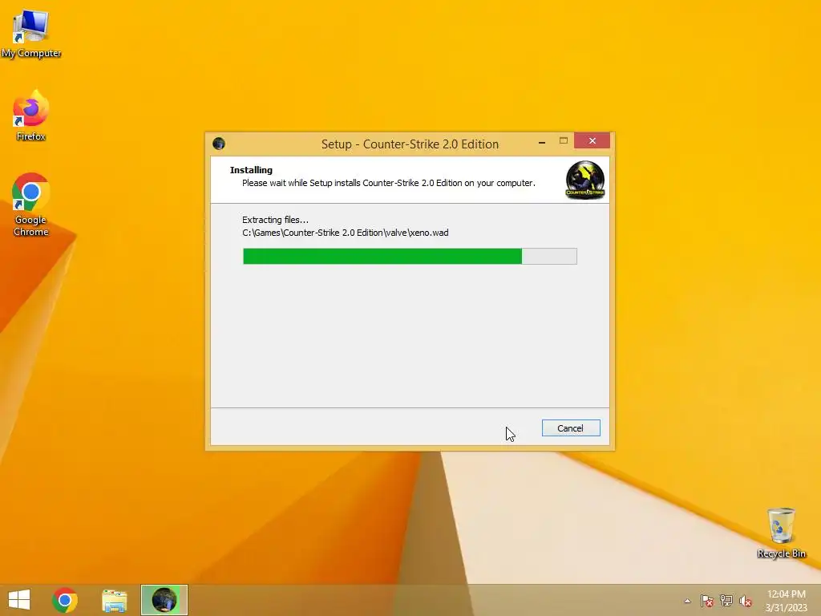Select the Google Chrome desktop shortcut
821x616 pixels.
[x=31, y=205]
